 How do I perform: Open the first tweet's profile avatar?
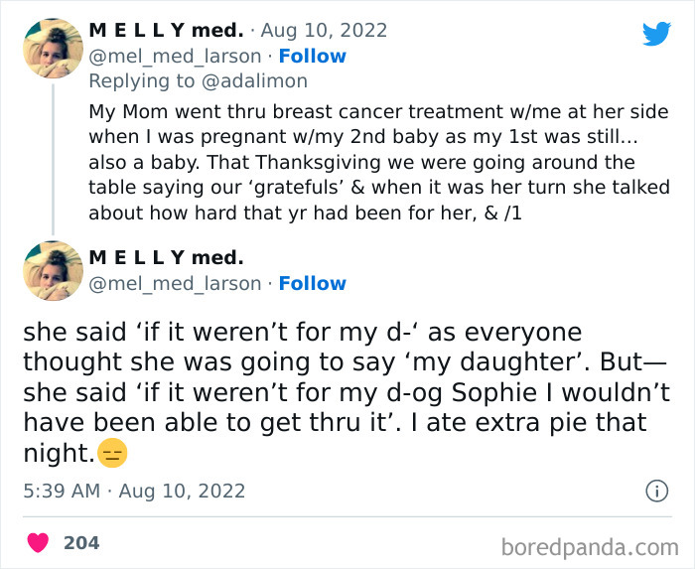click(x=53, y=48)
